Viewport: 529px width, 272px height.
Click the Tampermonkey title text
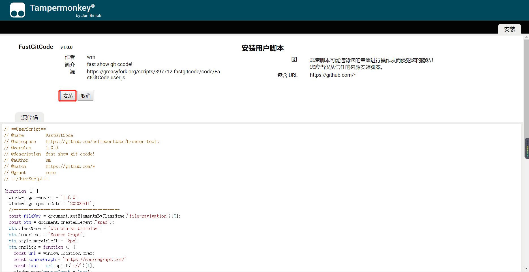(62, 8)
